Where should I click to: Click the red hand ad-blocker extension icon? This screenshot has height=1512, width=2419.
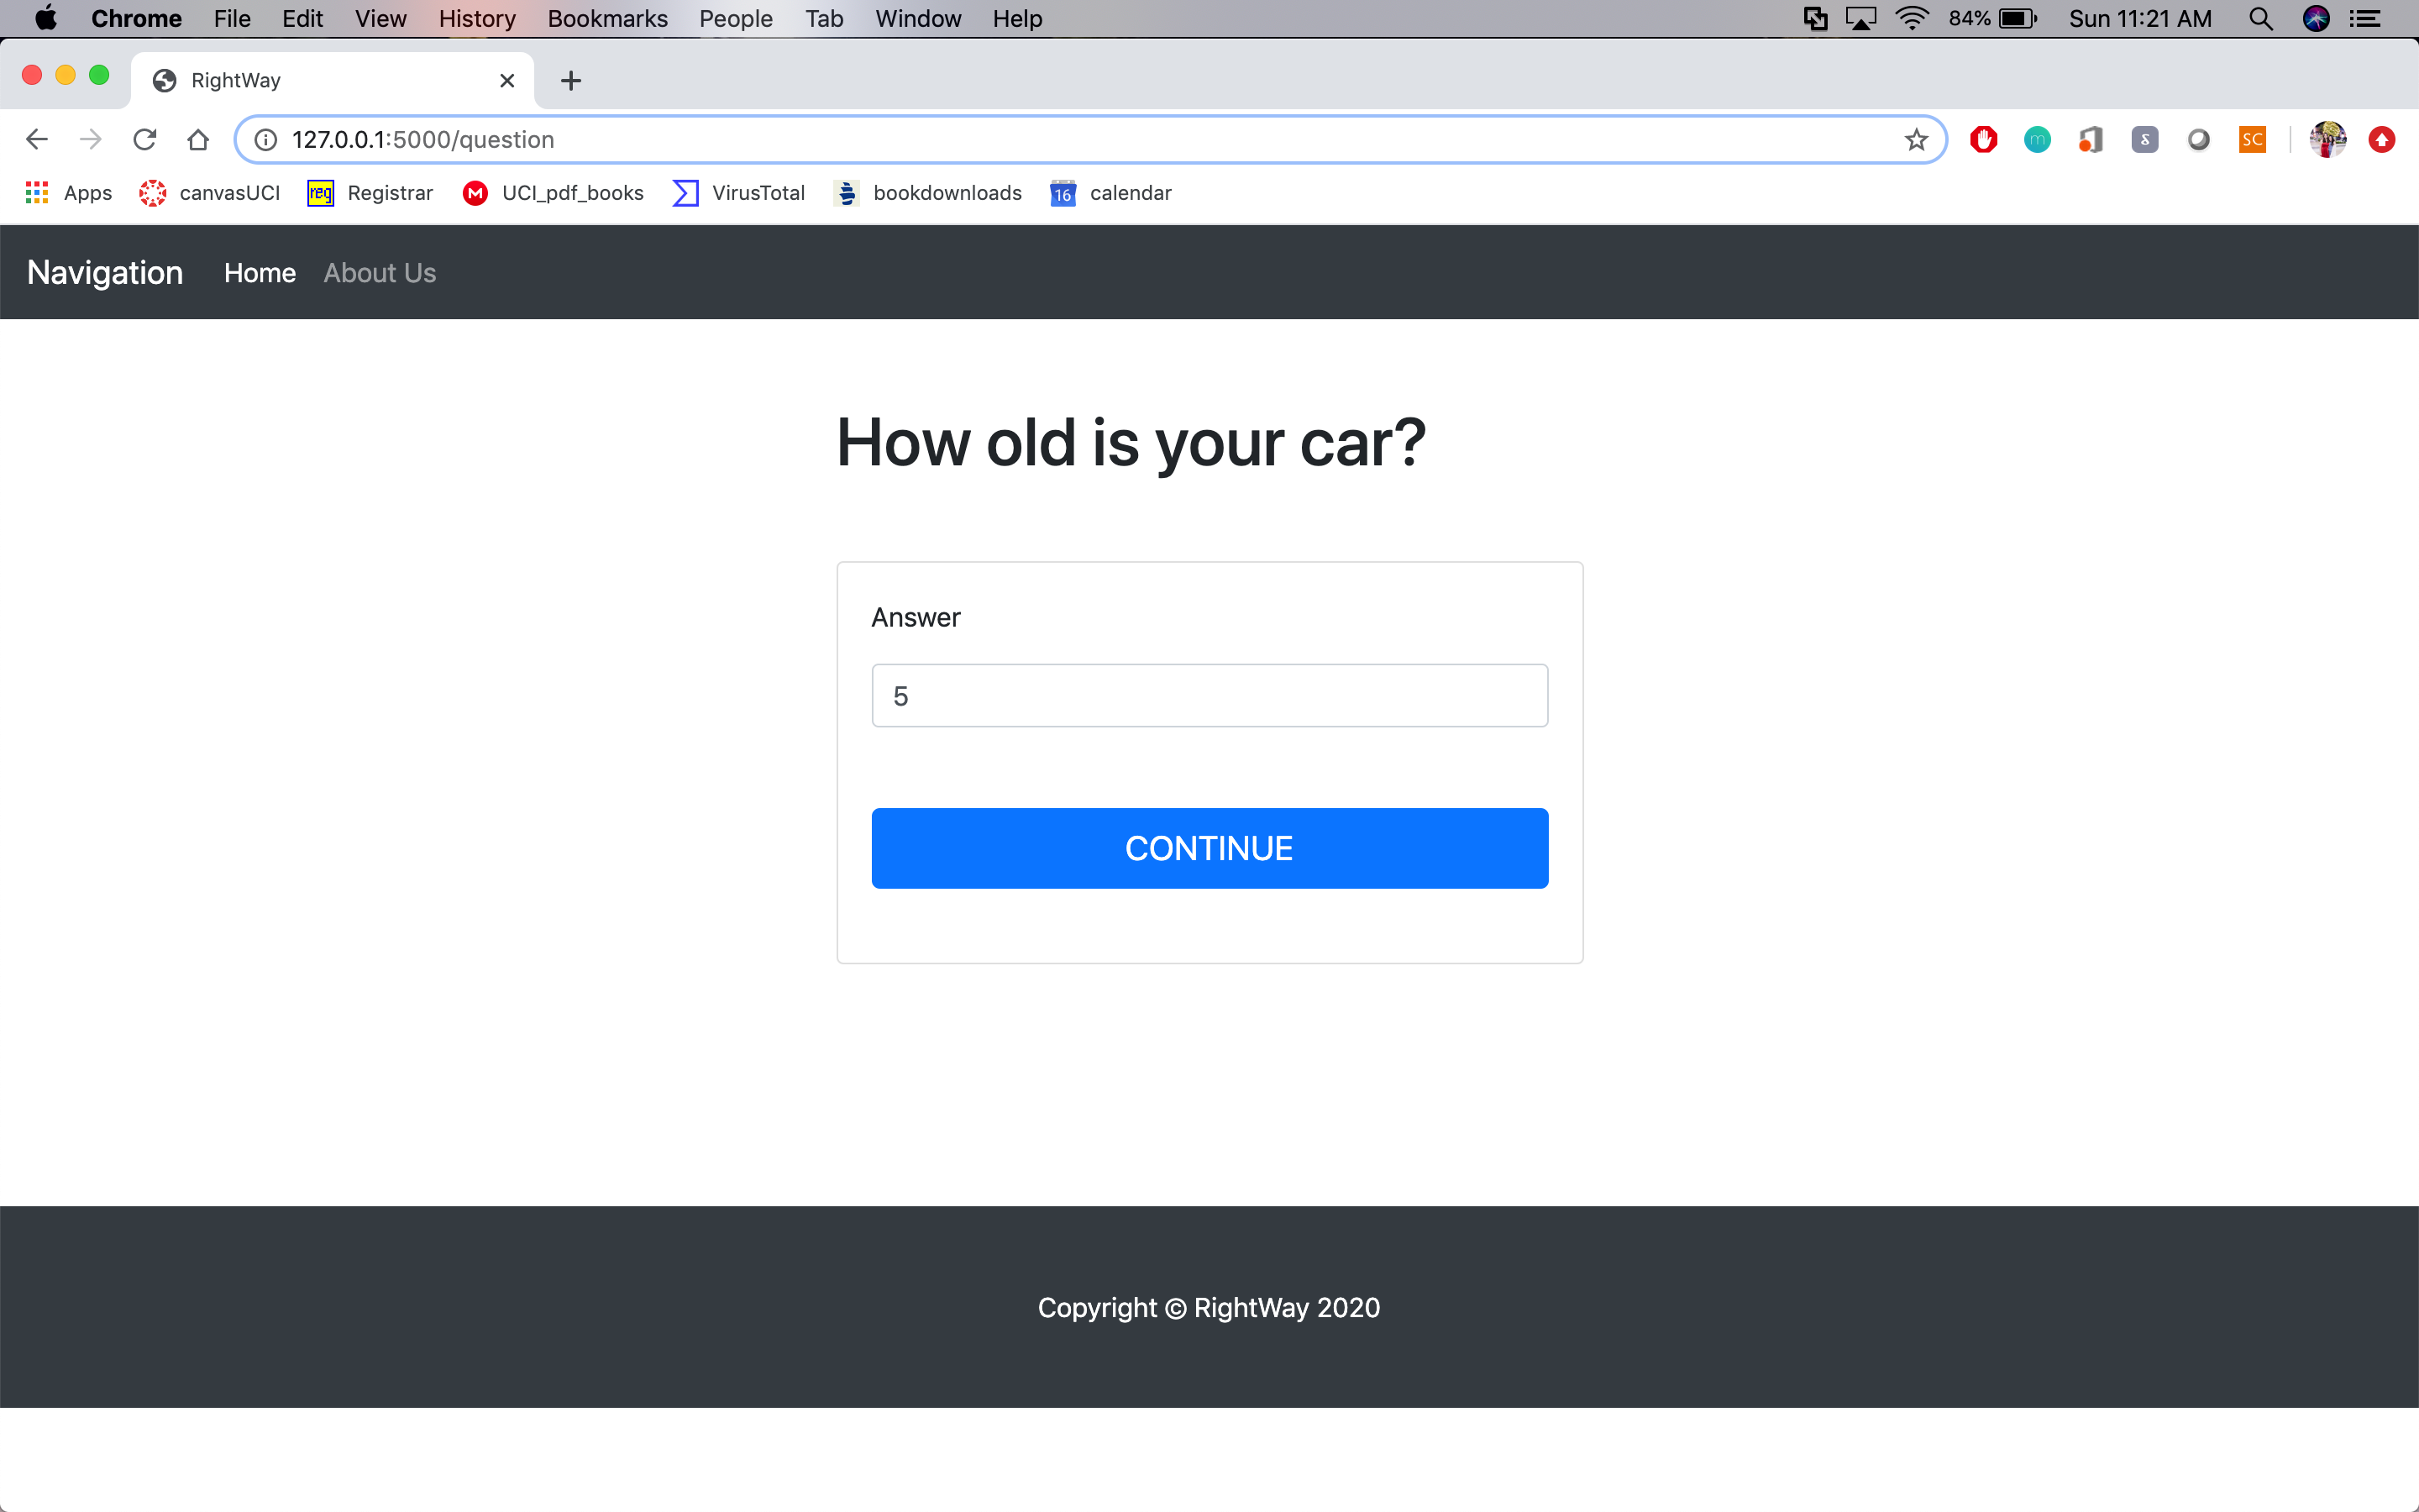[1983, 139]
